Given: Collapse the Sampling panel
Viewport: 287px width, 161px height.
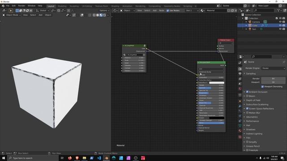Looking at the screenshot, I should (250, 73).
